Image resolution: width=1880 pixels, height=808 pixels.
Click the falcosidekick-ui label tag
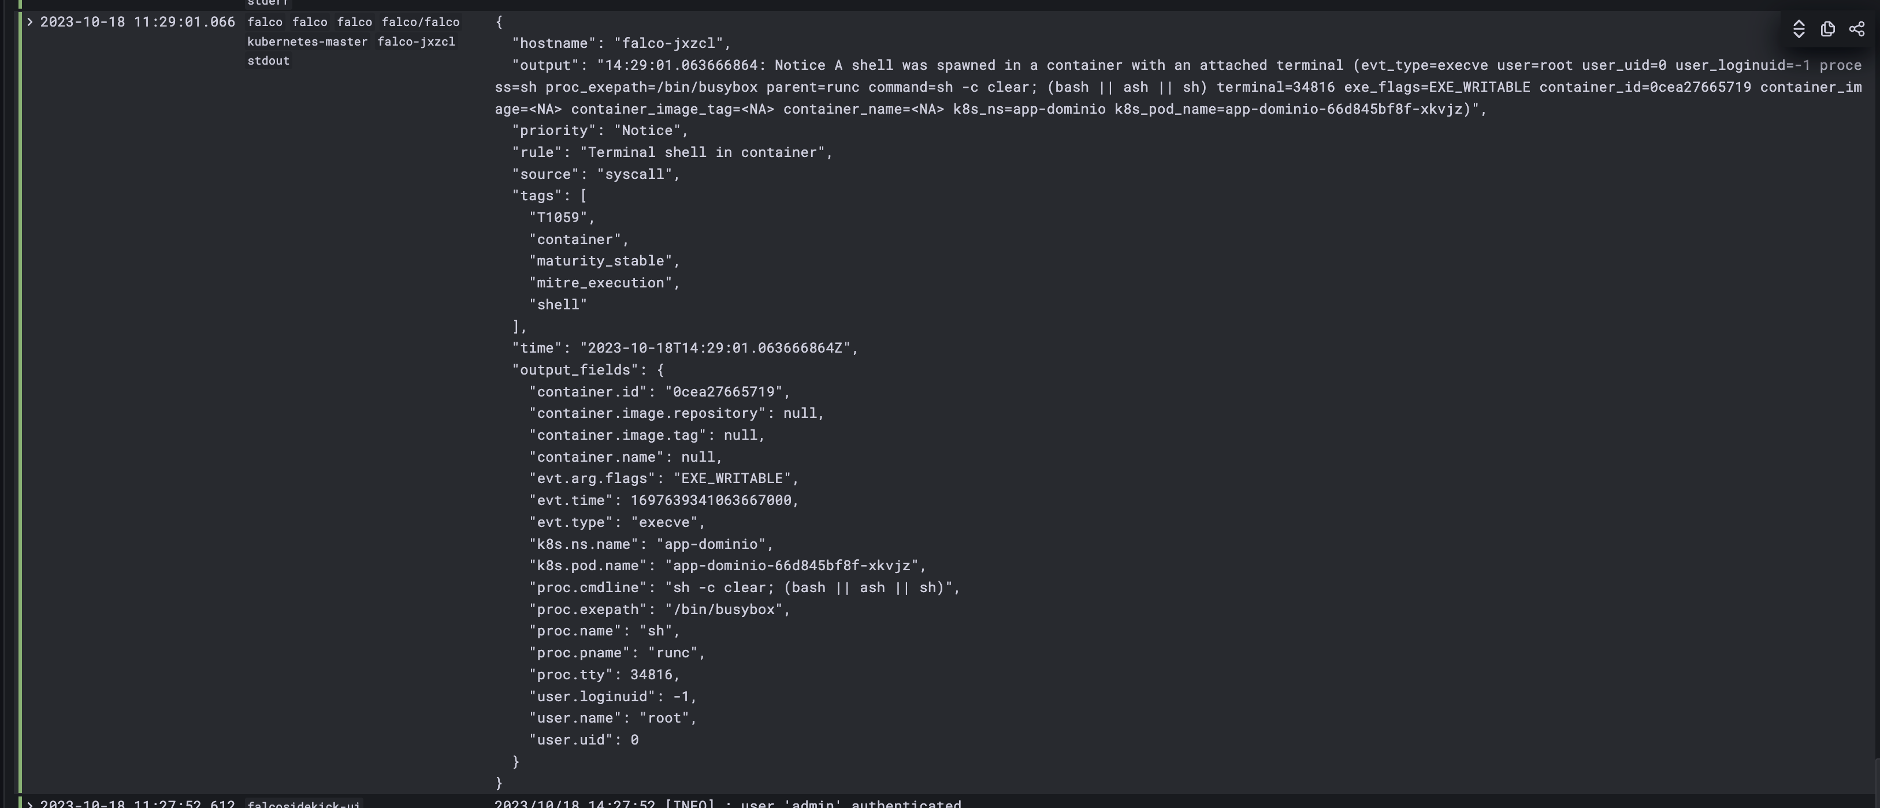point(303,803)
